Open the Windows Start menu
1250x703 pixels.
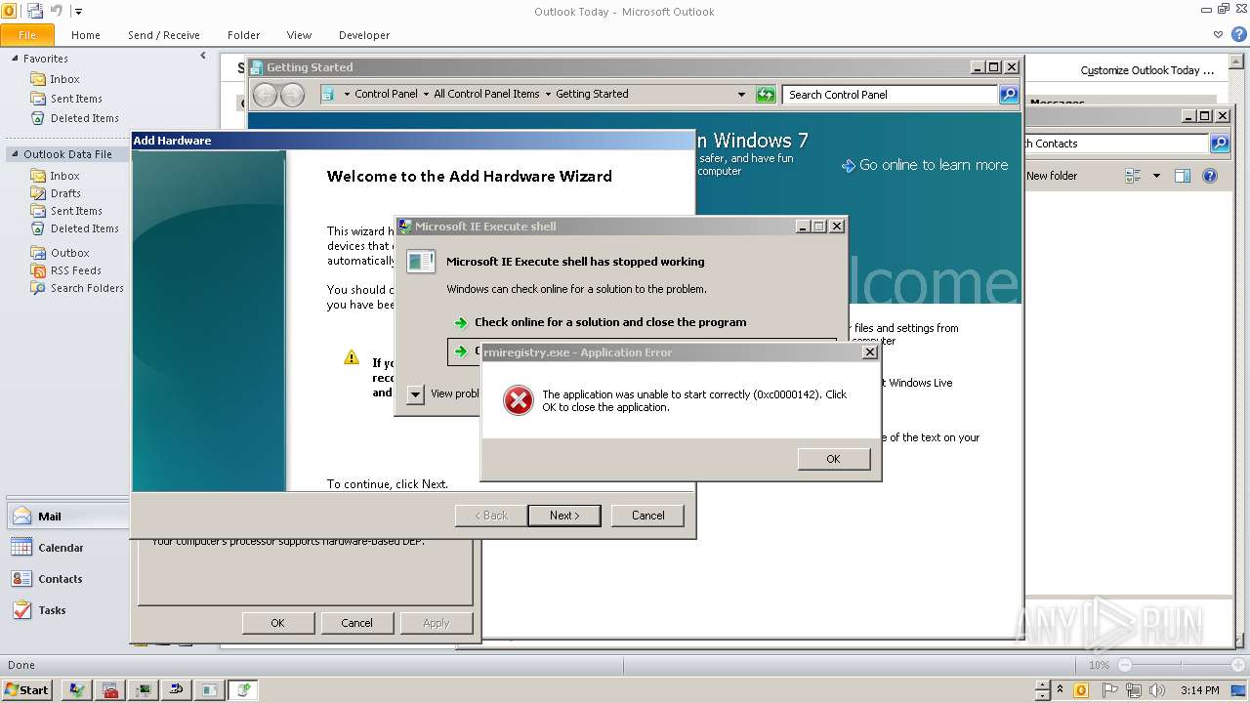click(x=26, y=689)
